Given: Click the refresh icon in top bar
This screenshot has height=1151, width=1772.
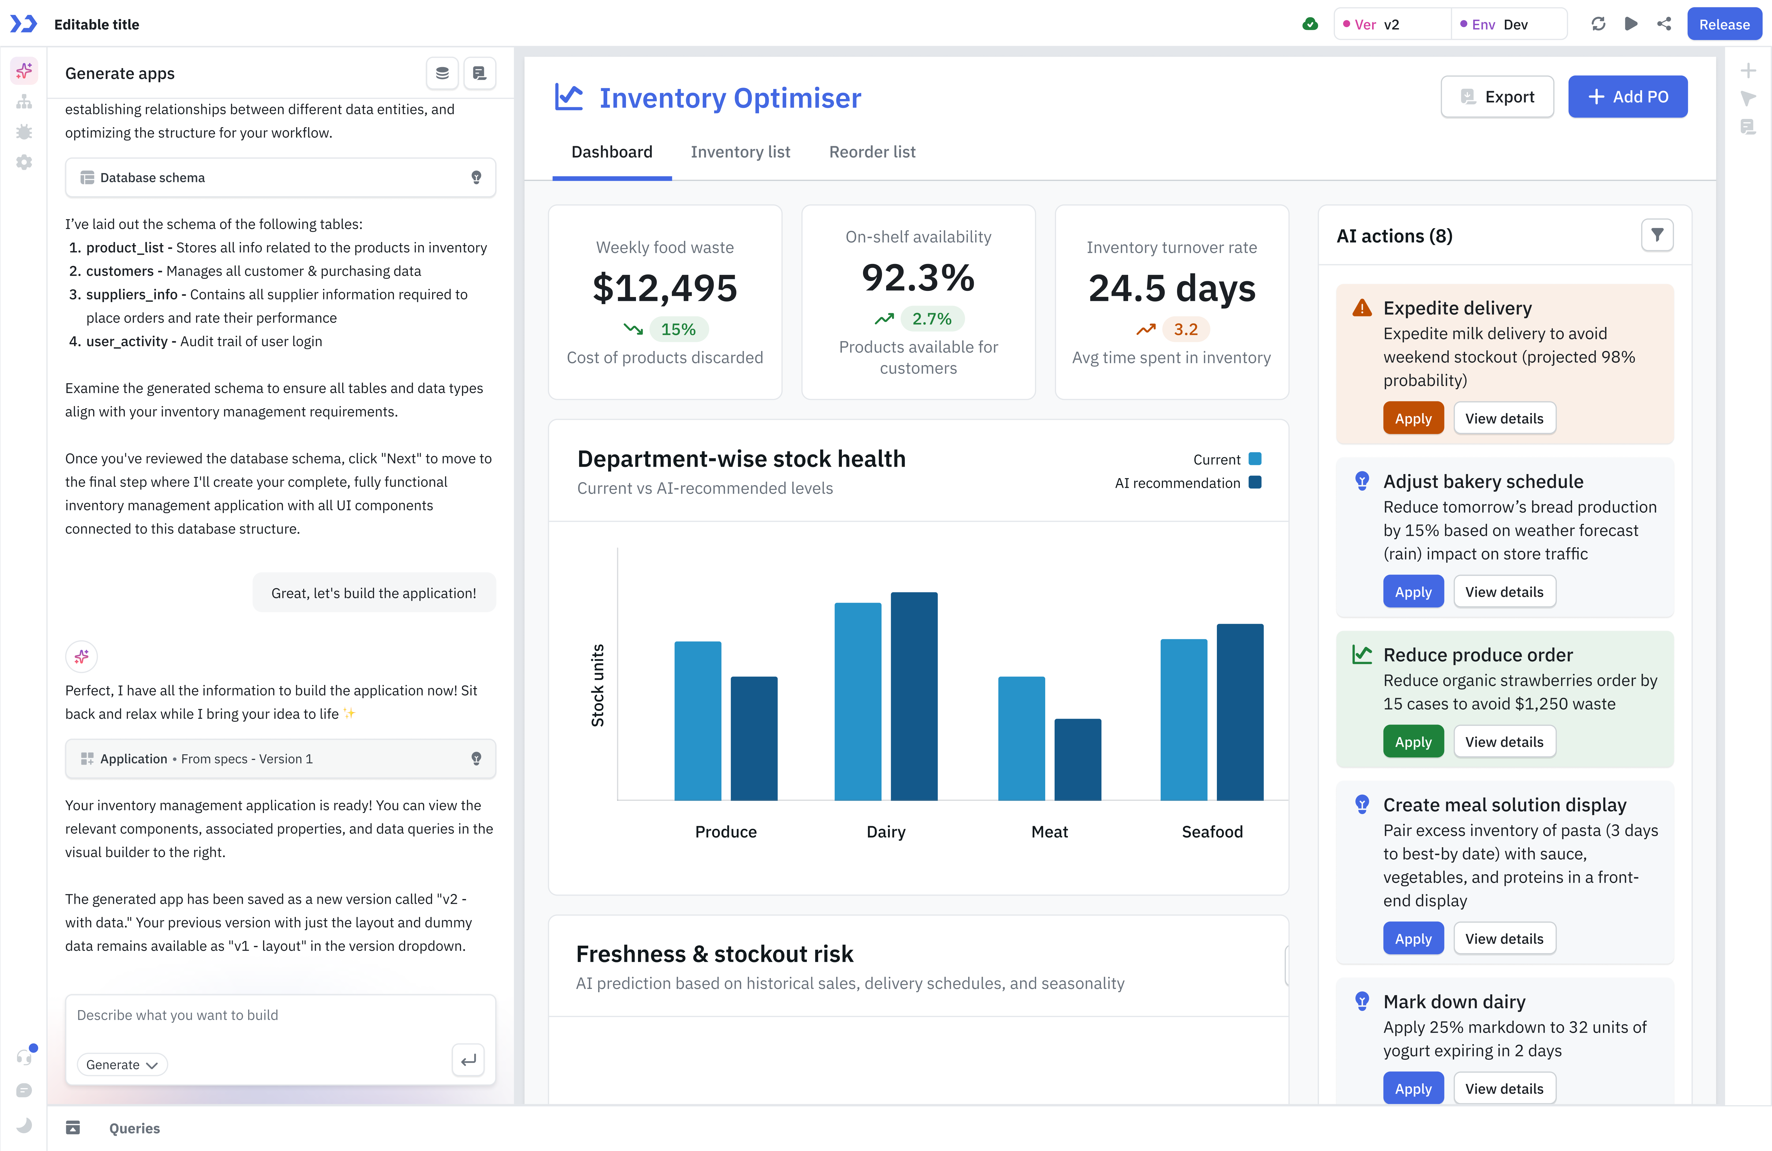Looking at the screenshot, I should point(1599,24).
